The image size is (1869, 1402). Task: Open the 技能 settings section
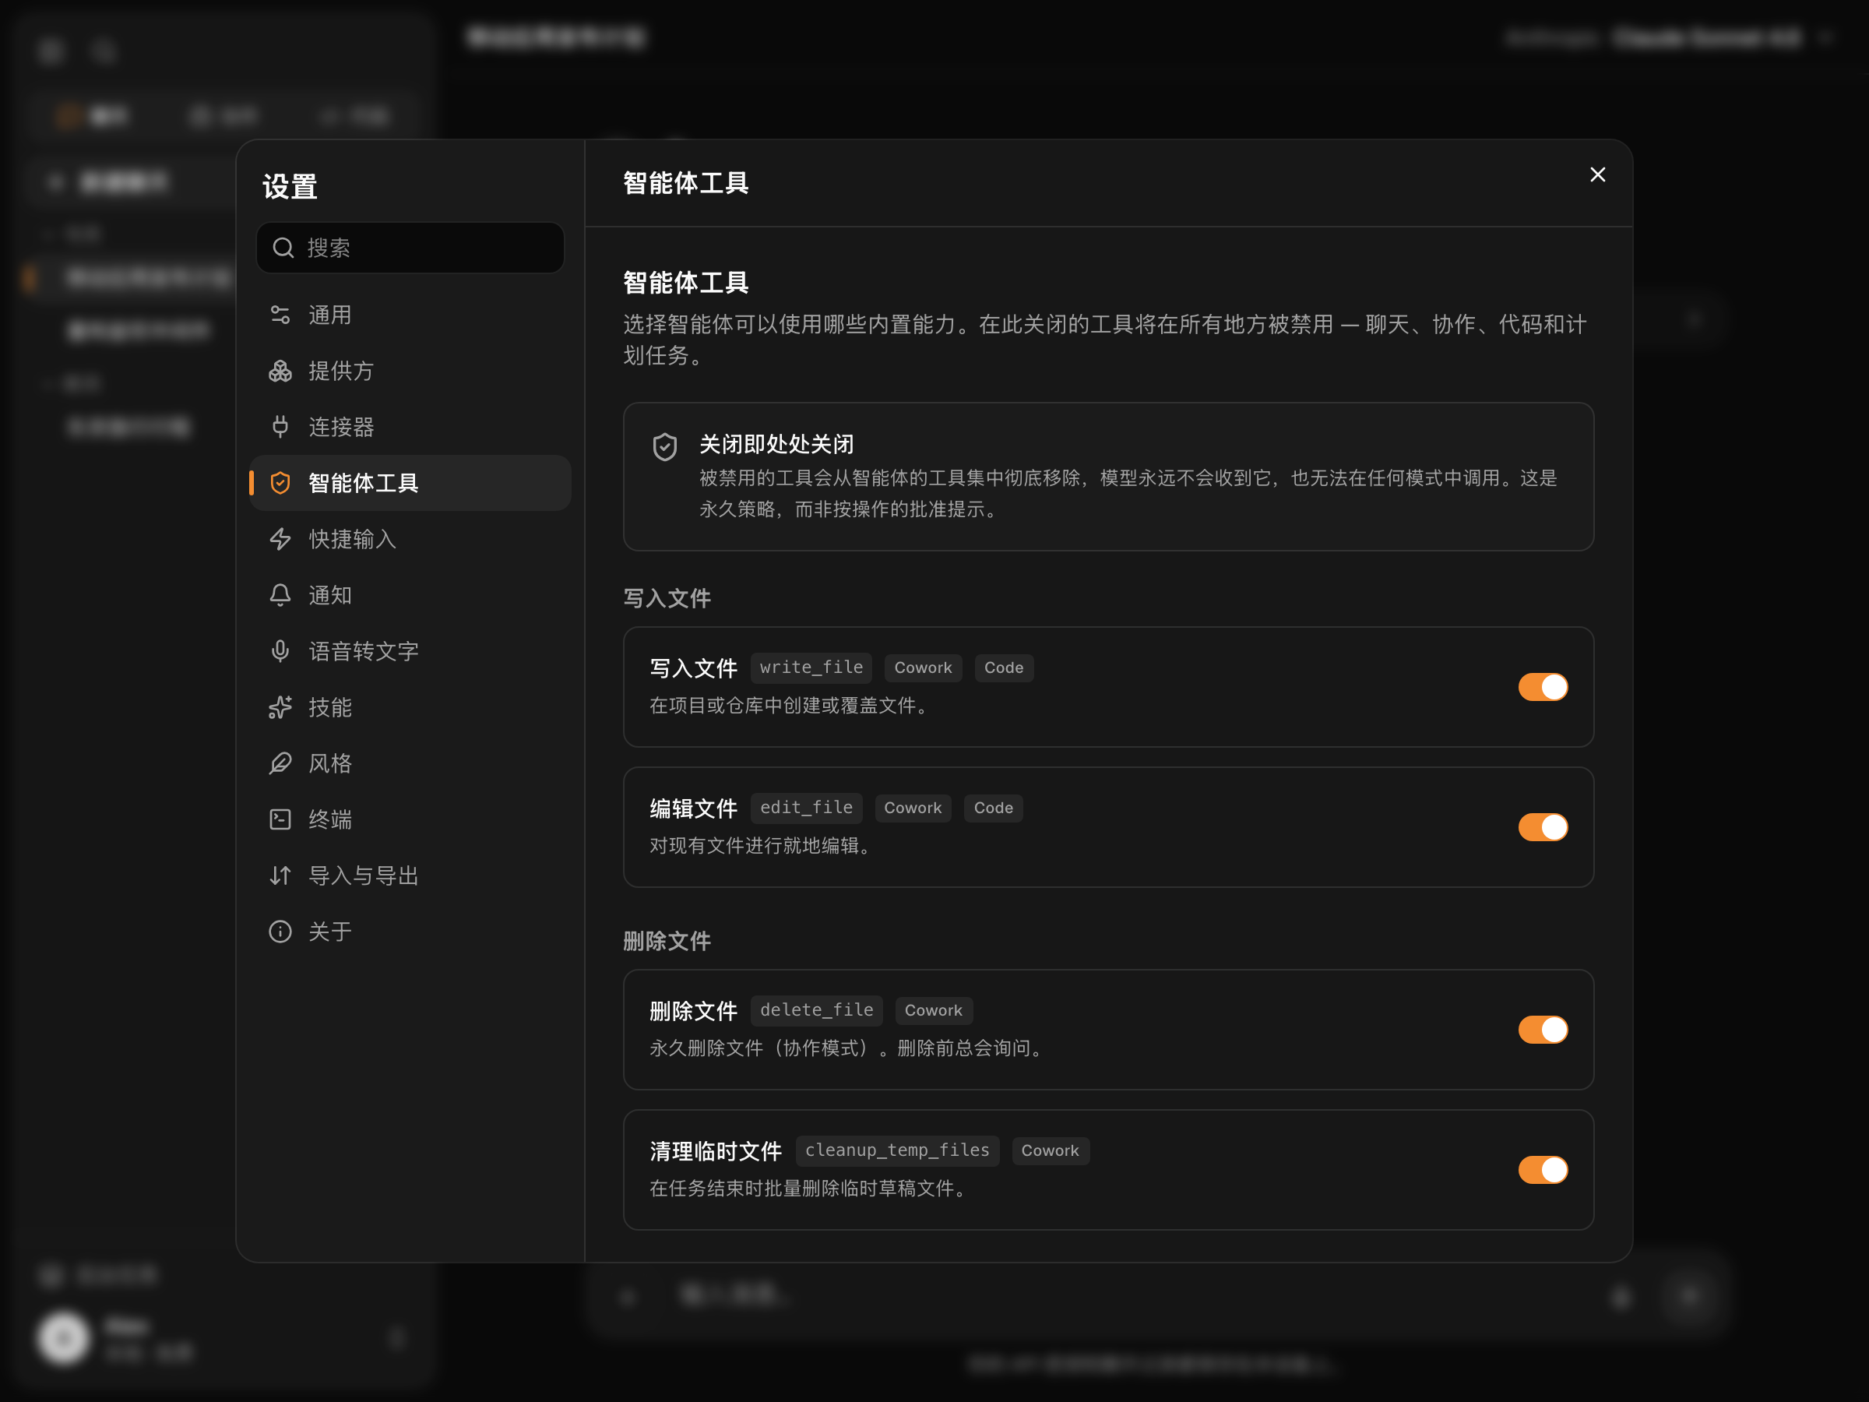[410, 707]
